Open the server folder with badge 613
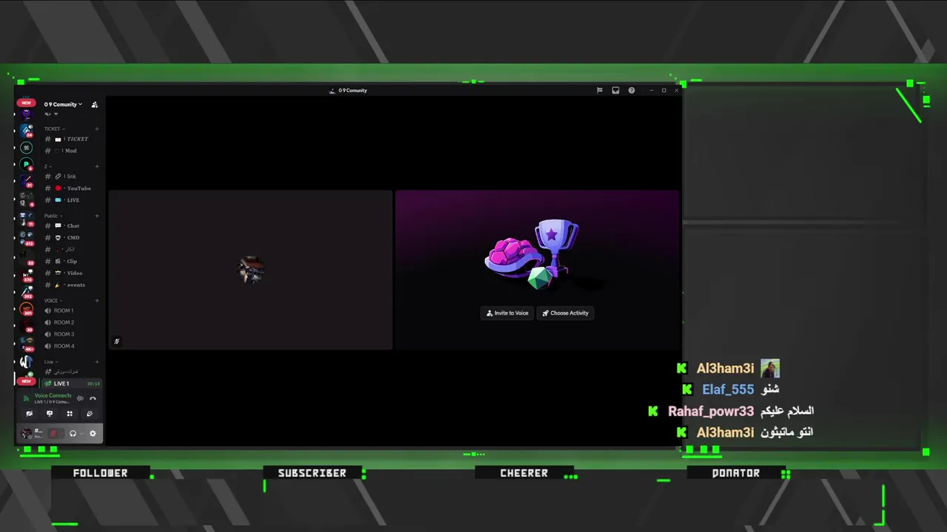Screen dimensions: 947x532 click(27, 237)
